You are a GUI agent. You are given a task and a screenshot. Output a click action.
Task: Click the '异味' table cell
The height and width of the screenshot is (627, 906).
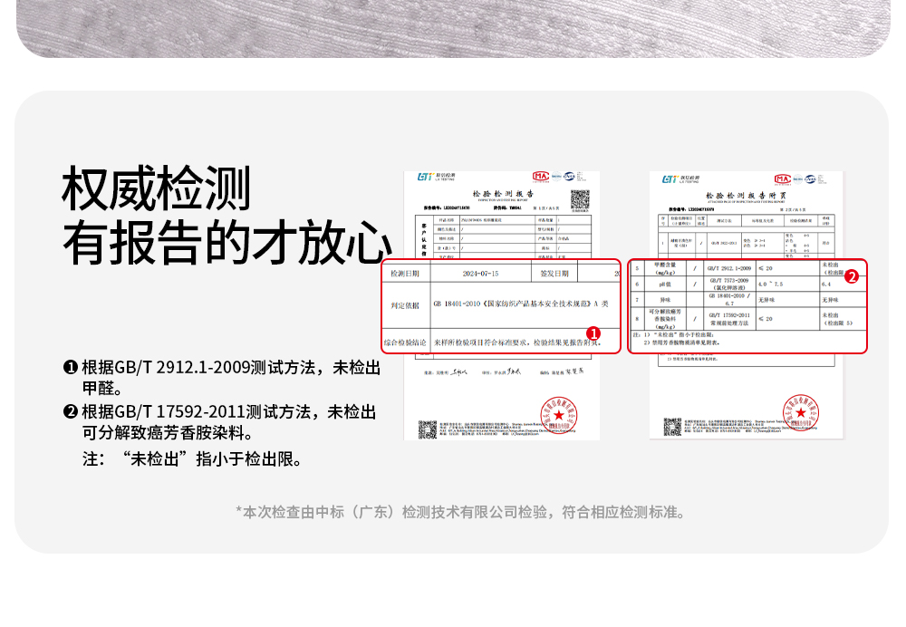[x=665, y=299]
